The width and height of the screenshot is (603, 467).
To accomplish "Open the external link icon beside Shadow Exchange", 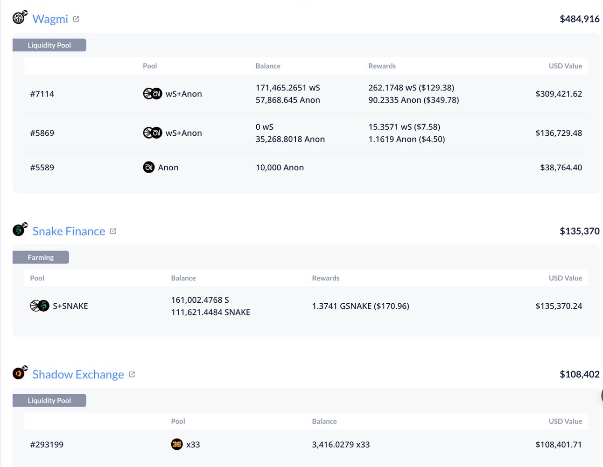I will click(x=132, y=375).
